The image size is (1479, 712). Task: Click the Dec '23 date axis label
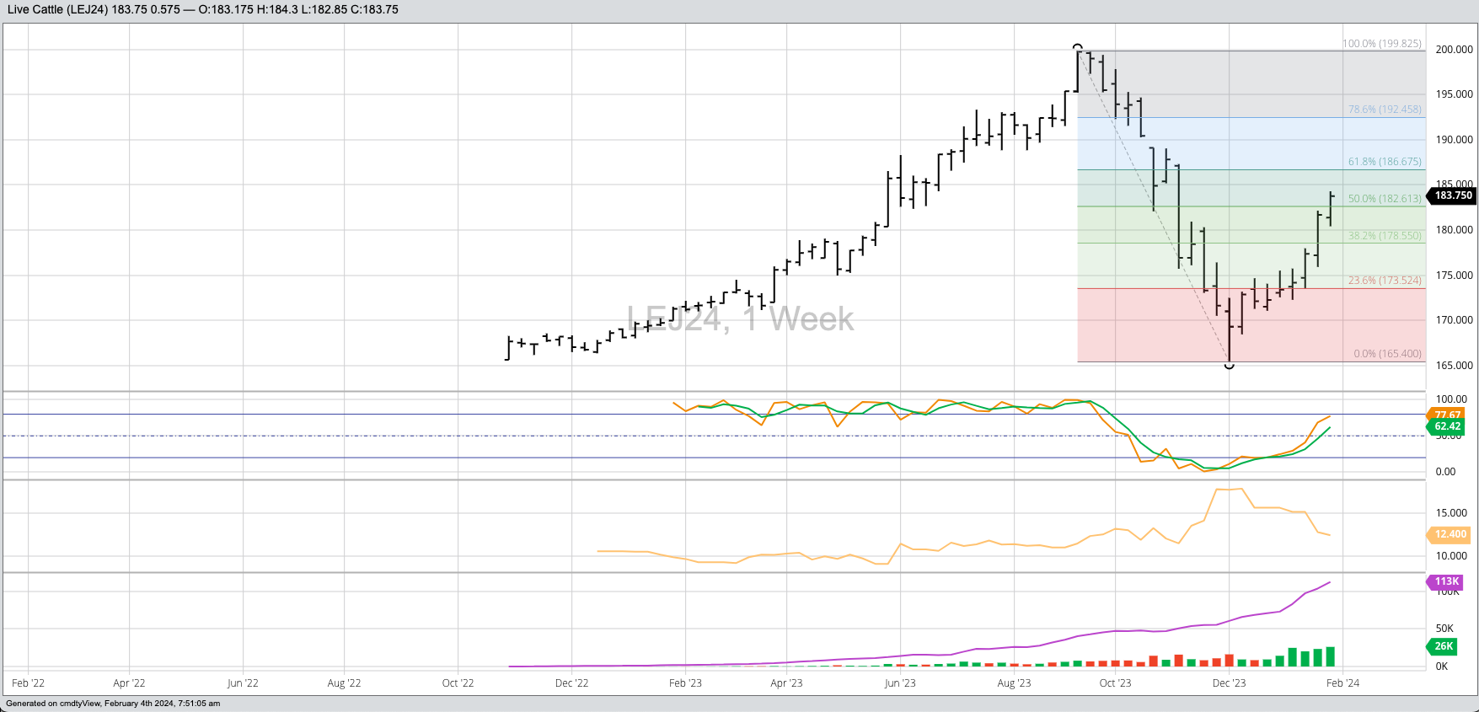(1229, 683)
